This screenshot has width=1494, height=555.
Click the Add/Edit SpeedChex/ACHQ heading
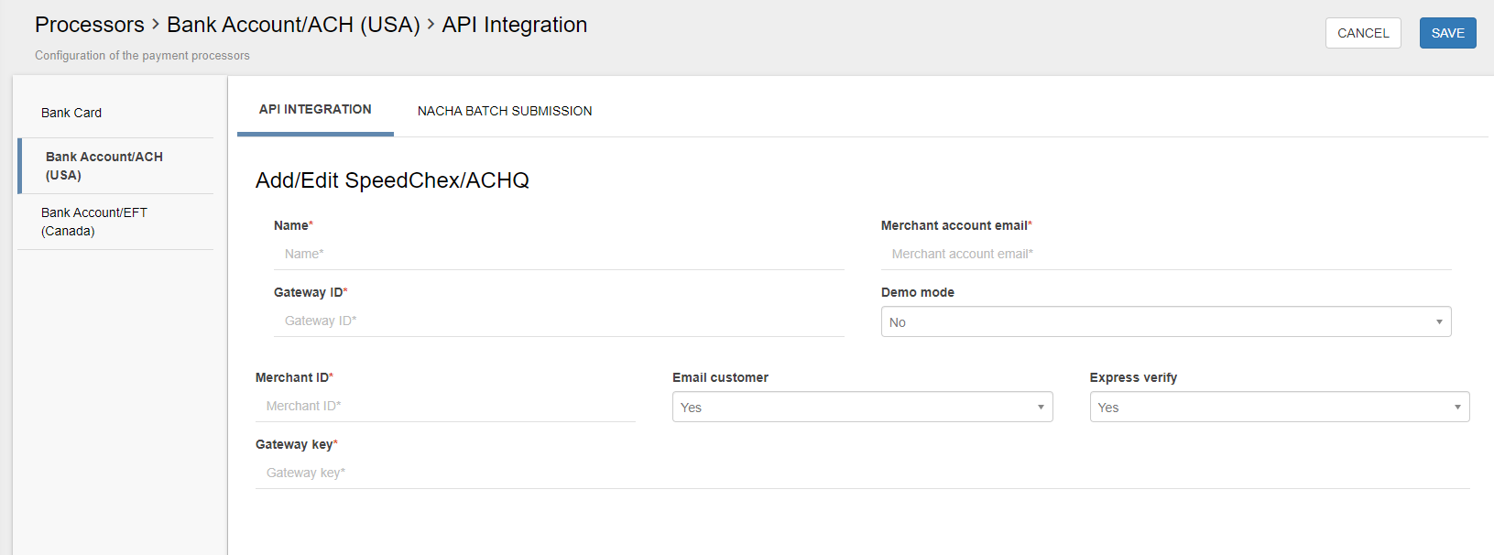click(x=392, y=180)
